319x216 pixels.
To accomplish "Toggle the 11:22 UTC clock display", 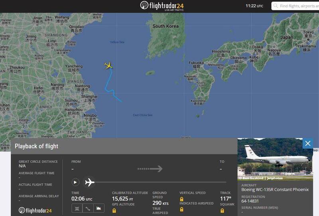I will point(254,6).
